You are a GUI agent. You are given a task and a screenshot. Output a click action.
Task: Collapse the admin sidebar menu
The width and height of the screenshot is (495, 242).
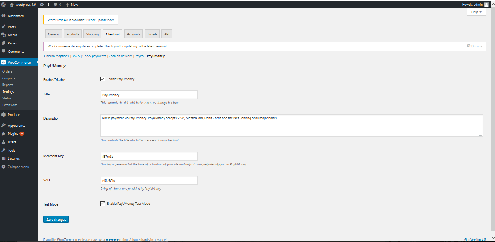[x=15, y=167]
